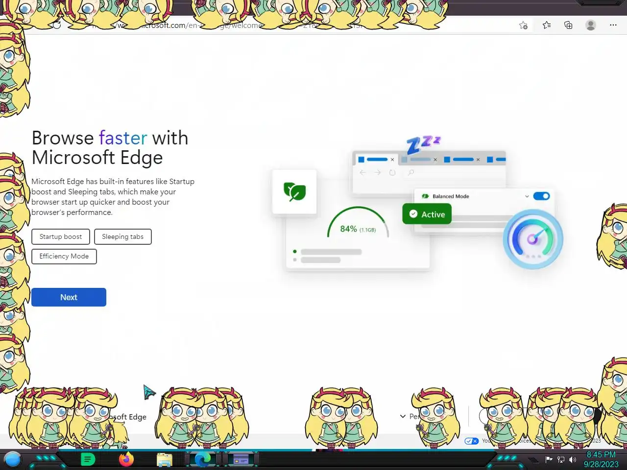Open network status tray icon
This screenshot has width=627, height=470.
561,459
